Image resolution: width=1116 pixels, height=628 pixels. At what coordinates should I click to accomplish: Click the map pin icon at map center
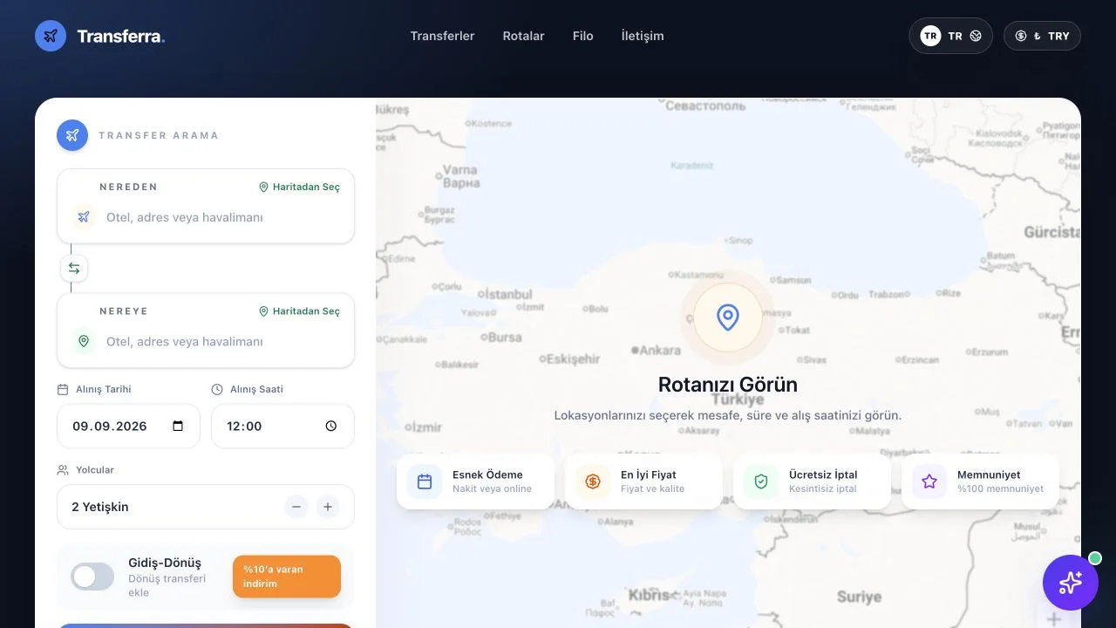click(728, 317)
